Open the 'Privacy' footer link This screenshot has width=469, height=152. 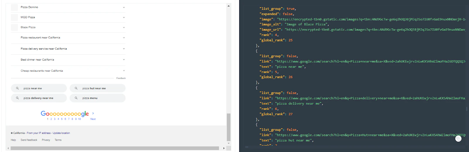coord(46,140)
